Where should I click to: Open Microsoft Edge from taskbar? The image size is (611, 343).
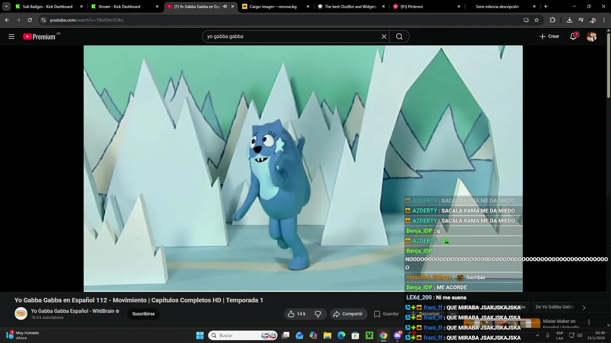coord(341,335)
